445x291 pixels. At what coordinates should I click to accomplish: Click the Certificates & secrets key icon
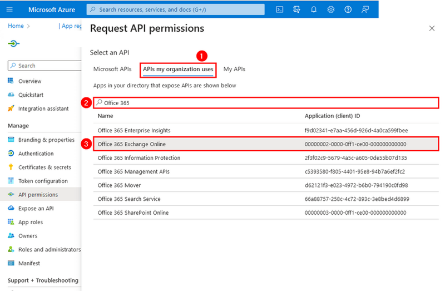pyautogui.click(x=11, y=167)
